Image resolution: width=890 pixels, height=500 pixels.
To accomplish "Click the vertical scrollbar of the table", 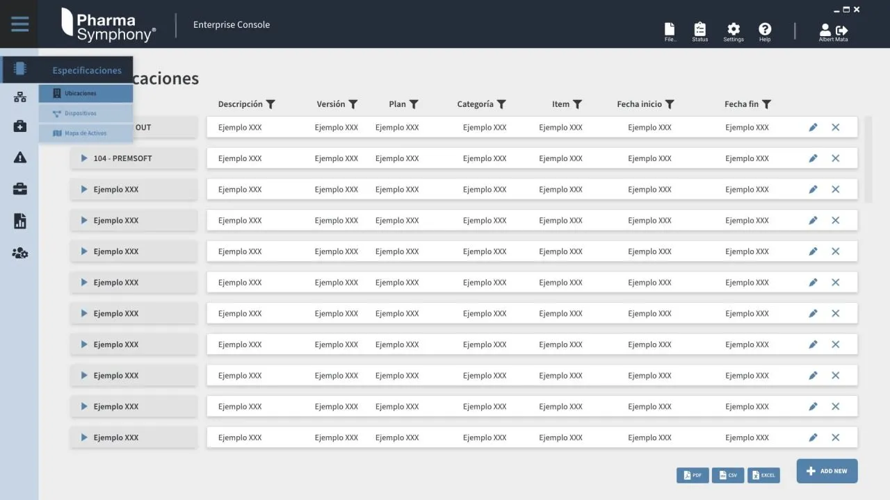I will coord(868,160).
